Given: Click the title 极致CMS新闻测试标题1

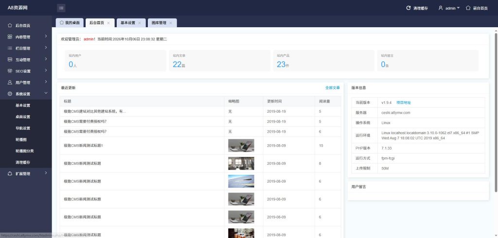Looking at the screenshot, I should [x=84, y=146].
